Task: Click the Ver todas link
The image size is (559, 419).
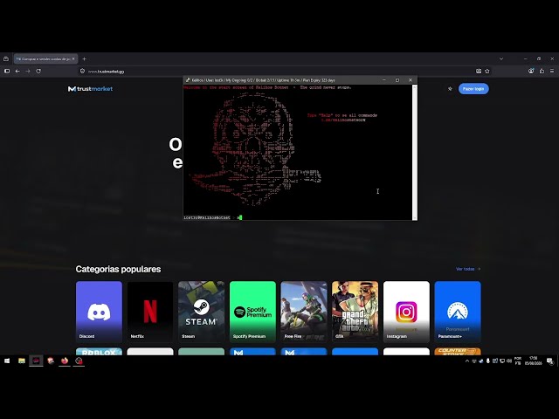Action: [468, 269]
